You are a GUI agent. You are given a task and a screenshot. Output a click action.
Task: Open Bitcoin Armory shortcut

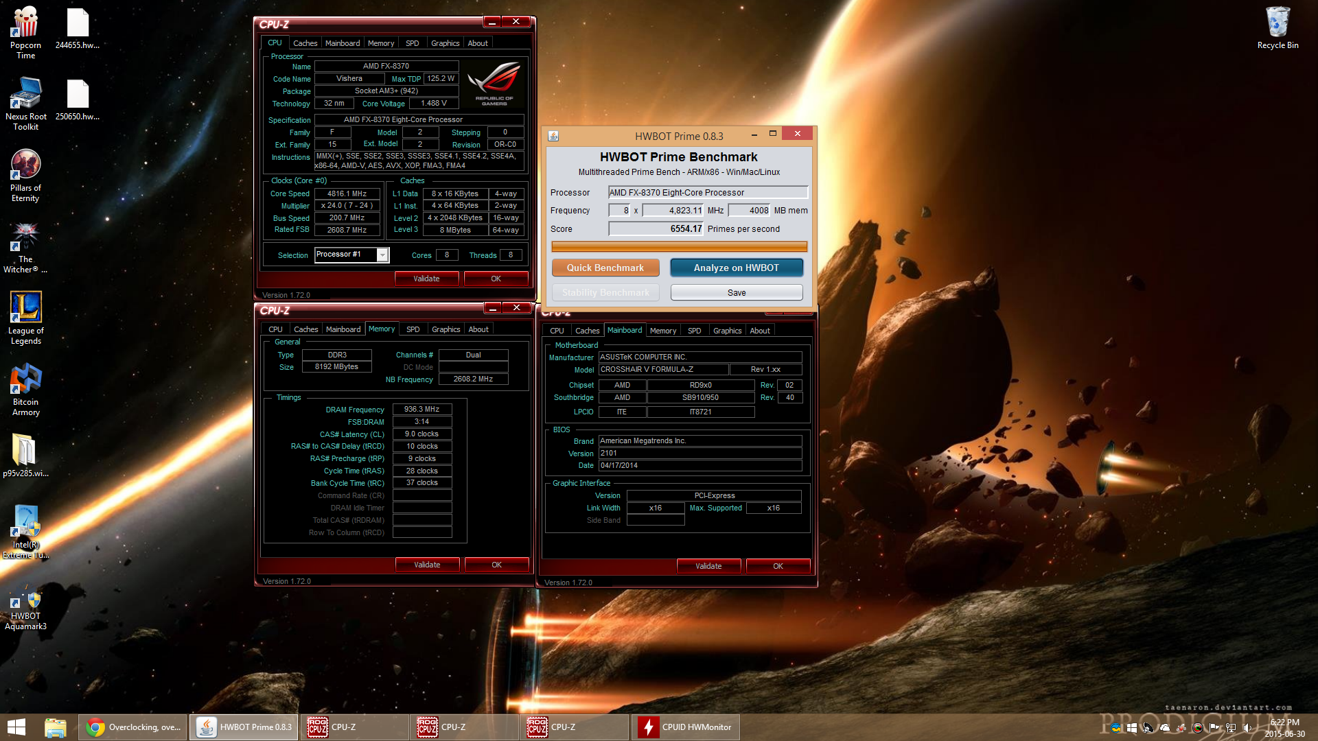(x=25, y=389)
